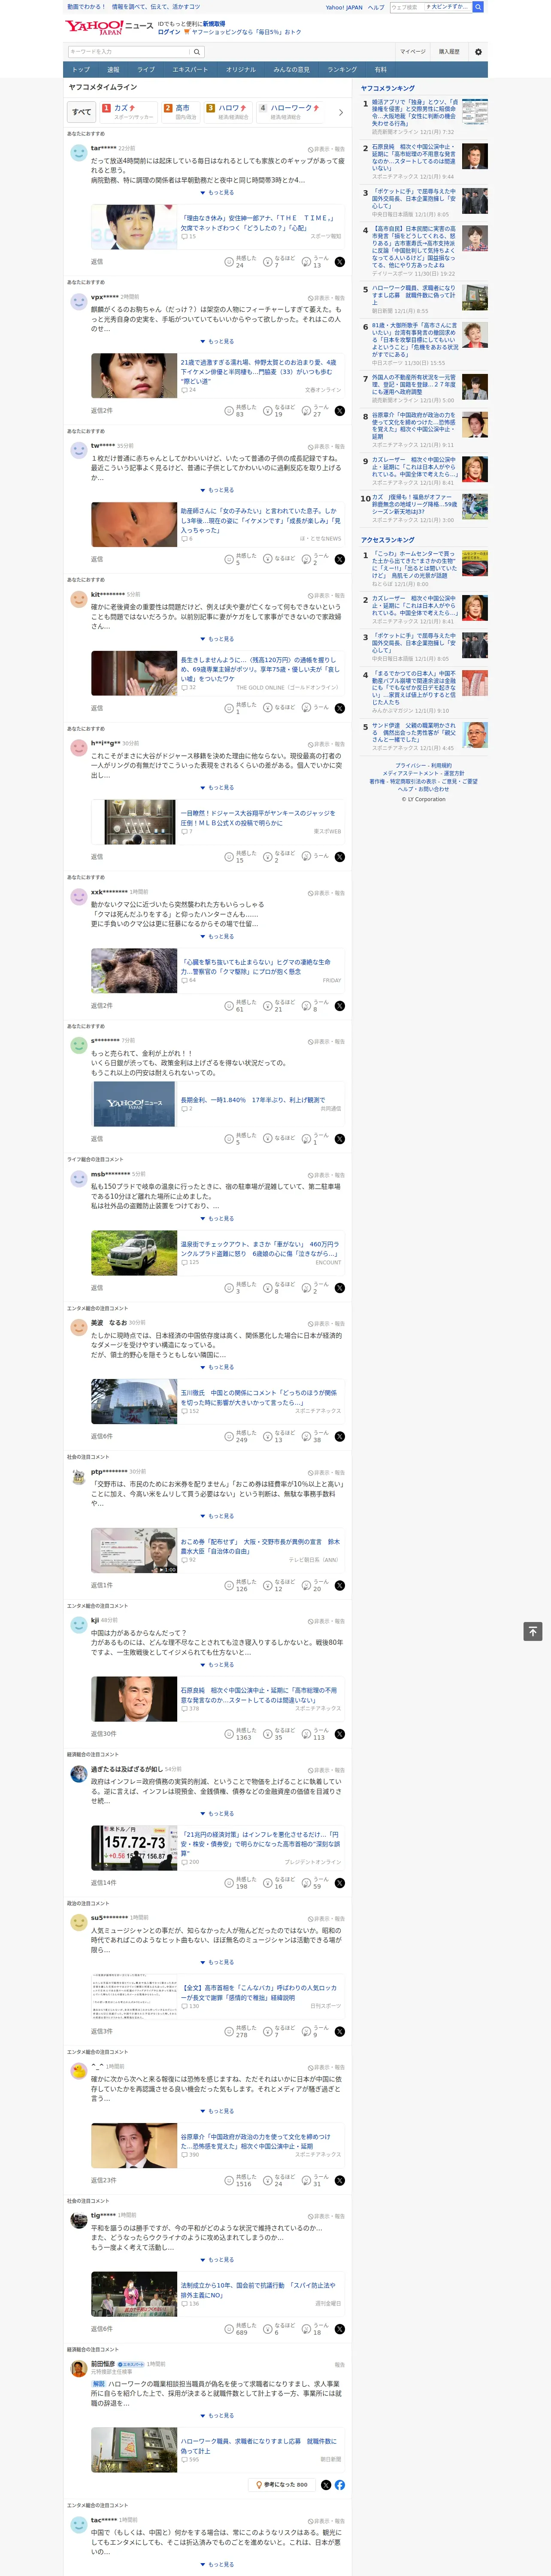This screenshot has height=2576, width=551.
Task: Open the ヘルプ link in the top bar
Action: tap(376, 7)
